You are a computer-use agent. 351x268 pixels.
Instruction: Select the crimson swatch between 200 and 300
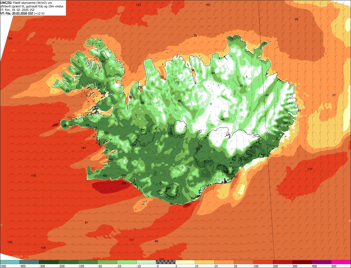(283, 262)
